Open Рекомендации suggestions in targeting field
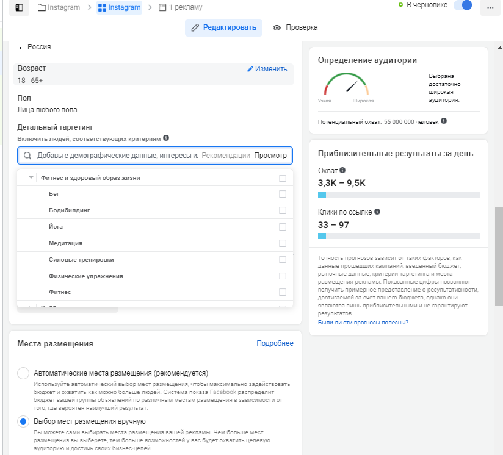The width and height of the screenshot is (503, 455). pyautogui.click(x=225, y=156)
